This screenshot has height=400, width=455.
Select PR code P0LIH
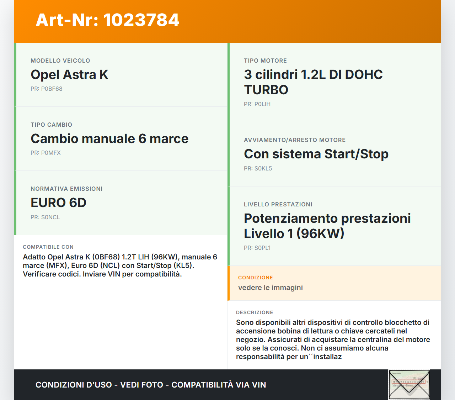[257, 104]
